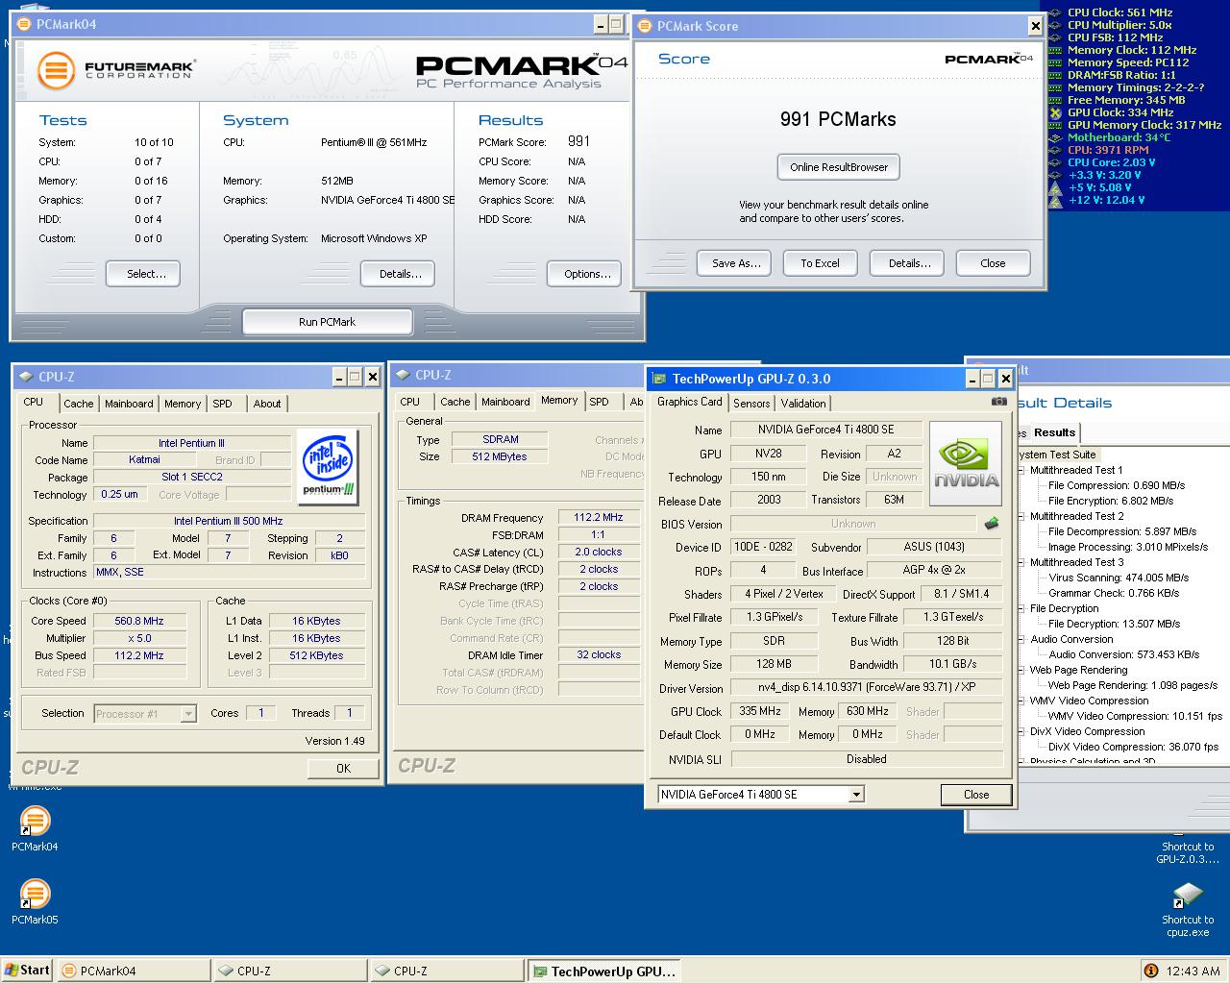Select the Virus Scanning: 474.005 MB/s row
Image resolution: width=1230 pixels, height=984 pixels.
tap(1119, 578)
